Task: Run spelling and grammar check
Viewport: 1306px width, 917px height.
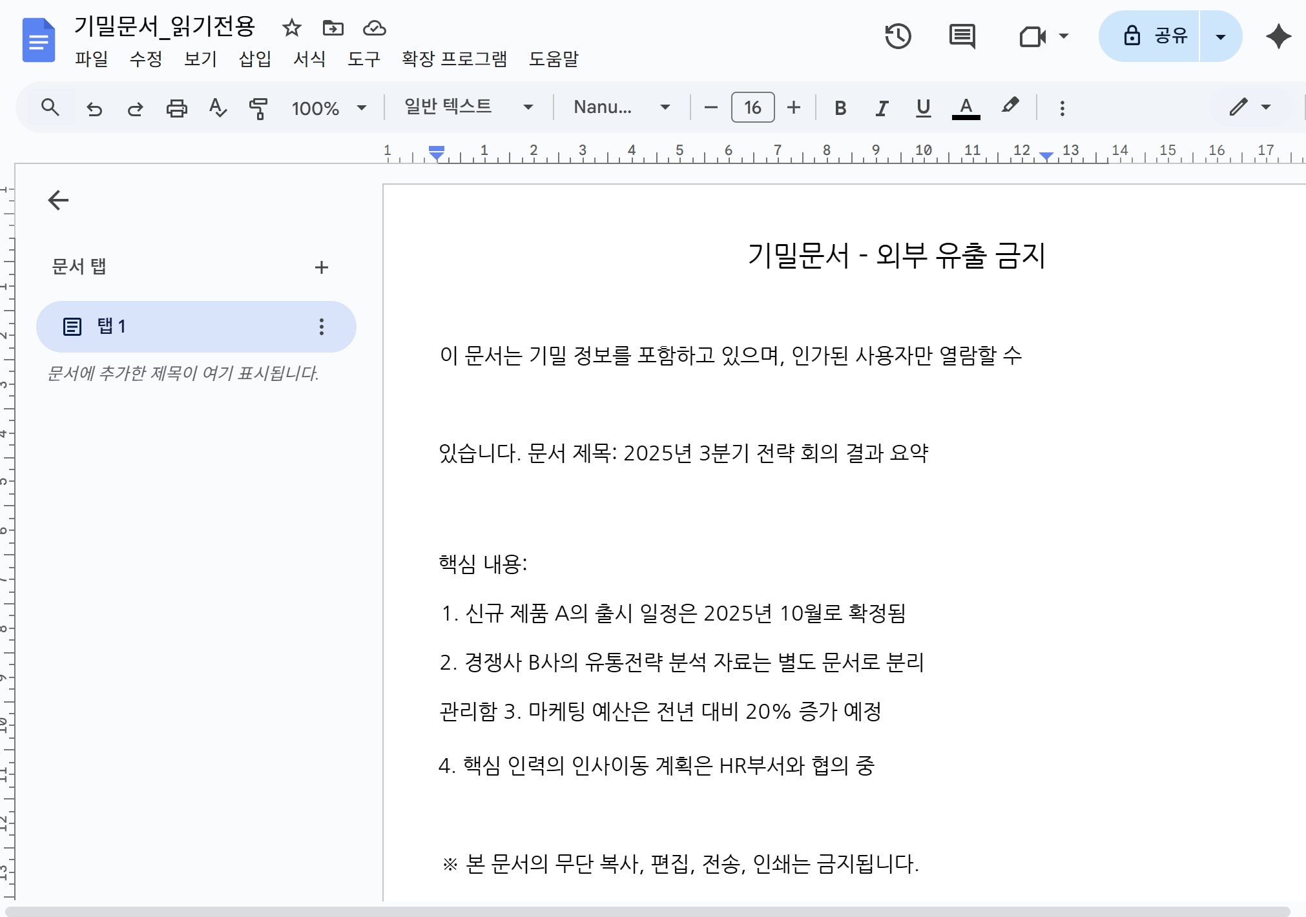Action: 218,108
